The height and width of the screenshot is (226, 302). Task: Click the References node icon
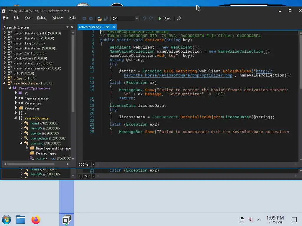click(21, 103)
